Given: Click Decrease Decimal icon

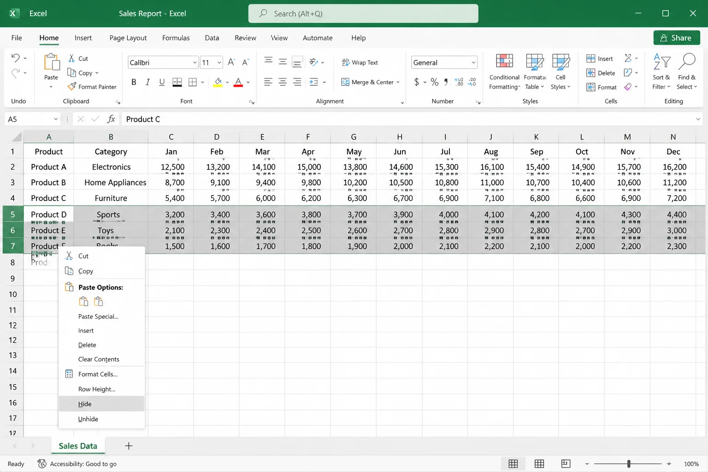Looking at the screenshot, I should click(x=472, y=82).
